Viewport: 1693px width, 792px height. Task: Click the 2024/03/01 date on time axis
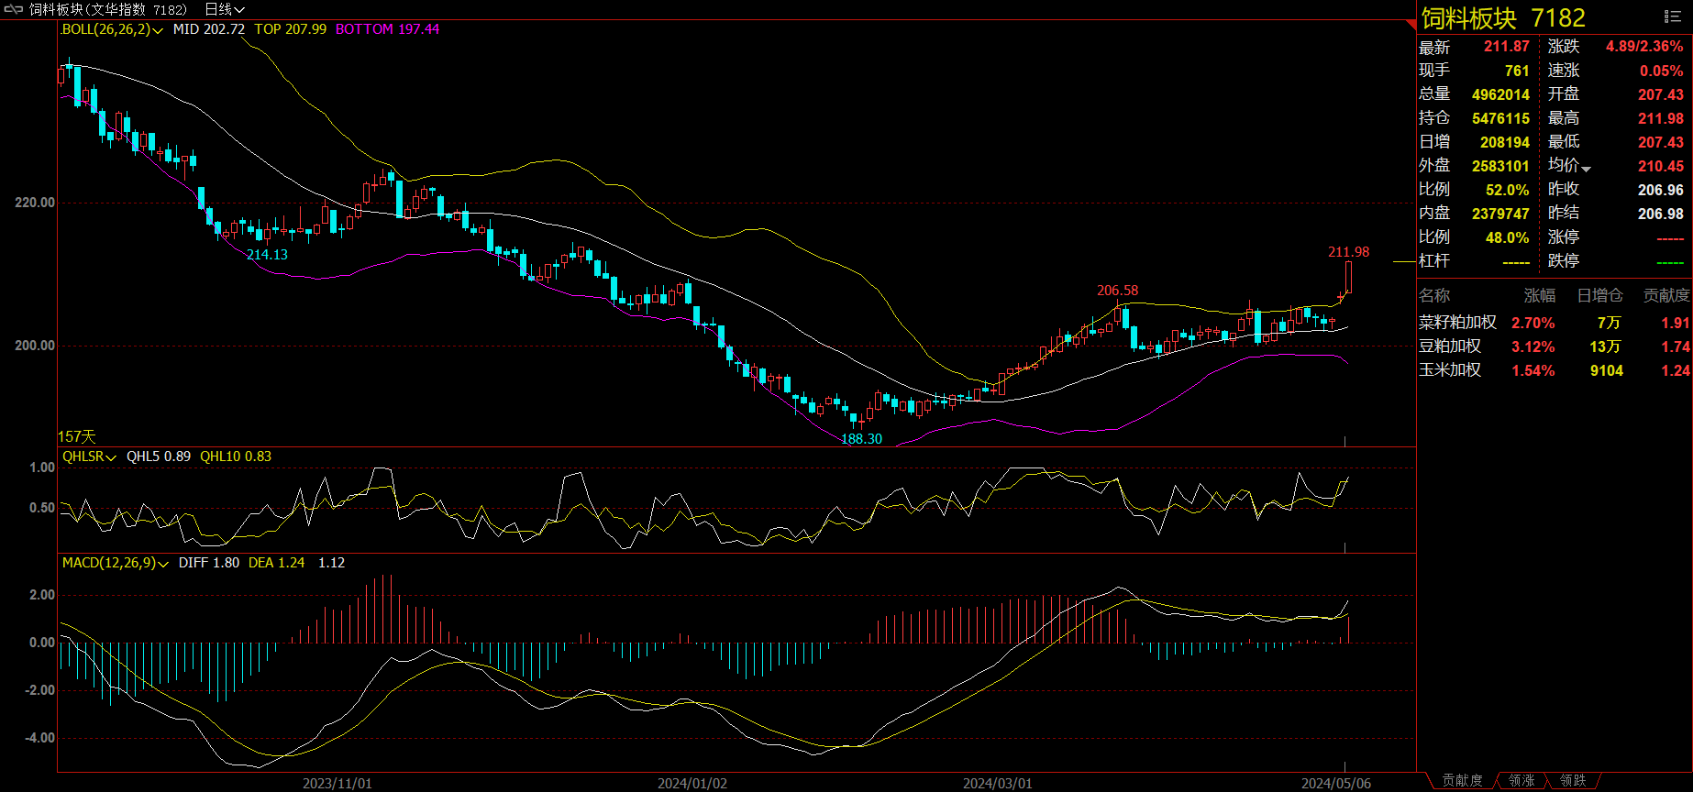(997, 783)
